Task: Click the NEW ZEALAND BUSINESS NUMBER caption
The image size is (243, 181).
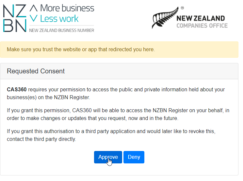Action: click(x=62, y=30)
